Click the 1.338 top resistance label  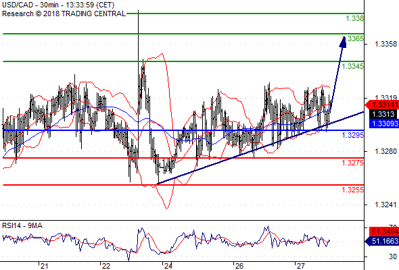click(355, 18)
